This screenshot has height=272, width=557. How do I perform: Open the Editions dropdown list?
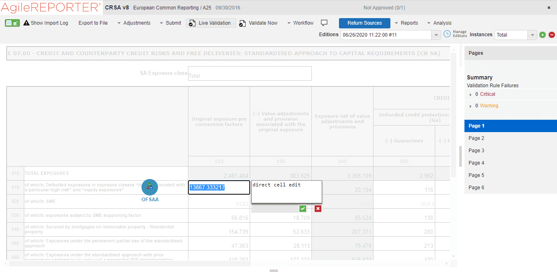coord(436,35)
